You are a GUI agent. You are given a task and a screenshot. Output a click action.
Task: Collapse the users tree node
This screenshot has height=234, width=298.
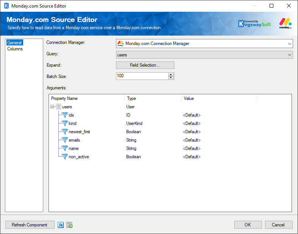coord(52,107)
